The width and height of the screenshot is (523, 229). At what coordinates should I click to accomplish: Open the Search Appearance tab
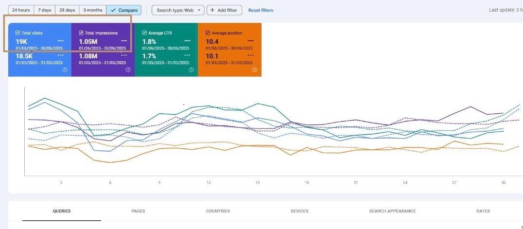coord(392,211)
